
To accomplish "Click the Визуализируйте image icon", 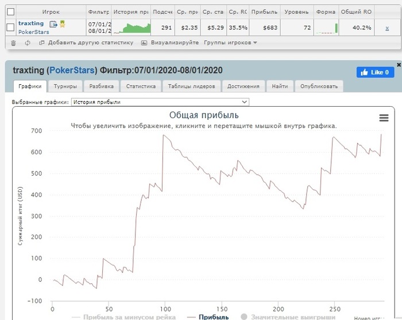I will click(x=144, y=43).
